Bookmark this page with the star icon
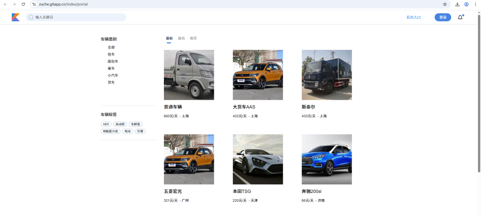Screen dimensions: 481x217 [445, 4]
